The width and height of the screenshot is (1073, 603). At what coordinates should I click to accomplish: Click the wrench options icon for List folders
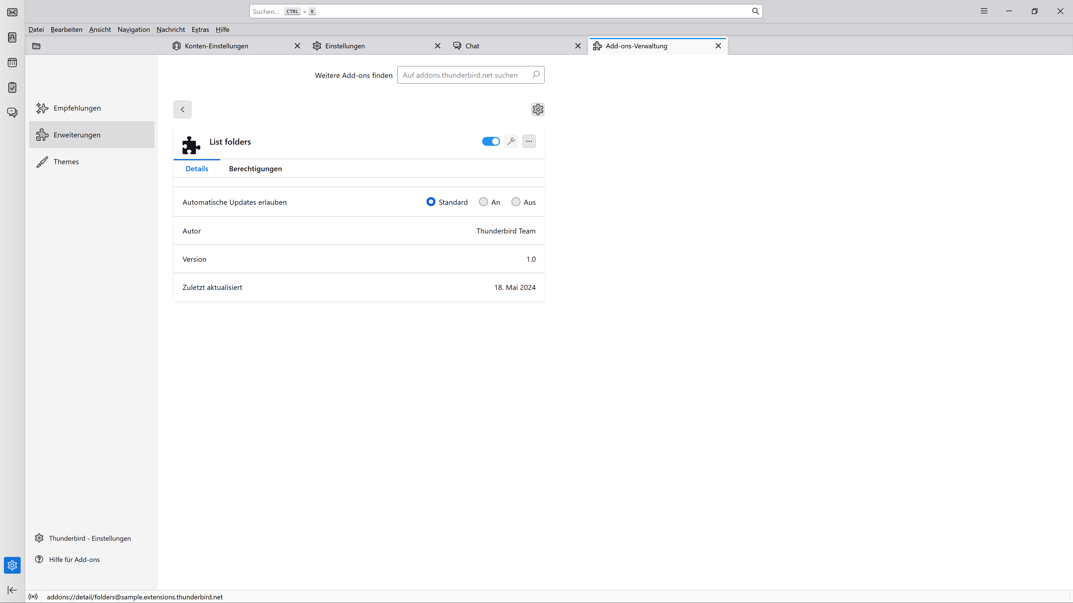[x=511, y=142]
